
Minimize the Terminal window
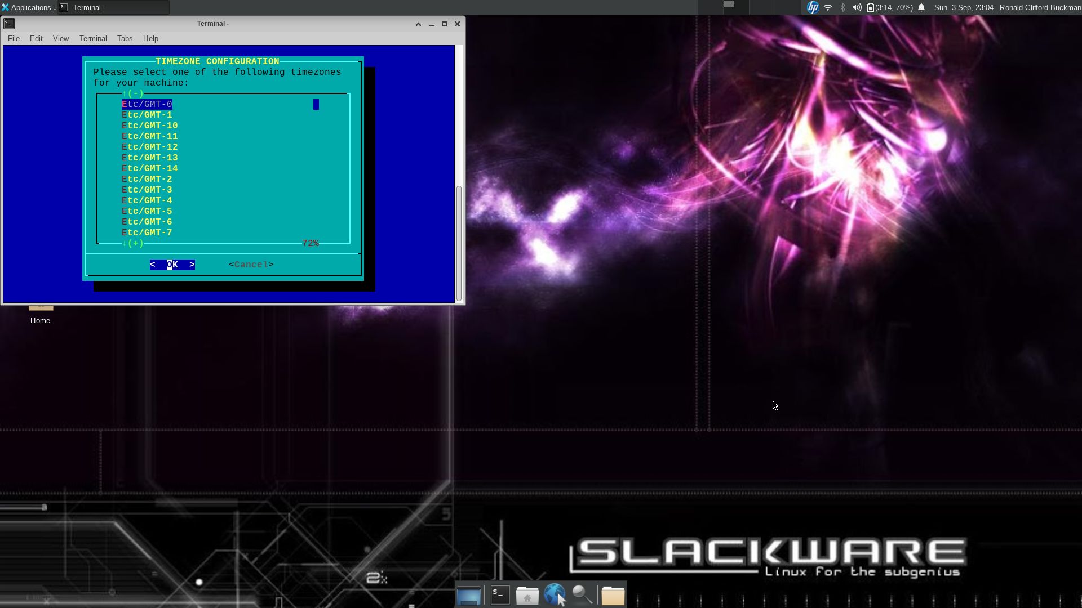(x=431, y=24)
